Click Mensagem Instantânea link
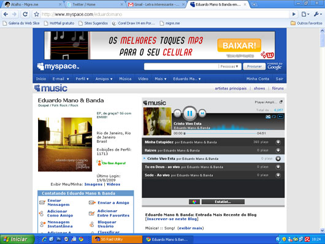Image resolution: width=325 pixels, height=244 pixels. [x=60, y=224]
